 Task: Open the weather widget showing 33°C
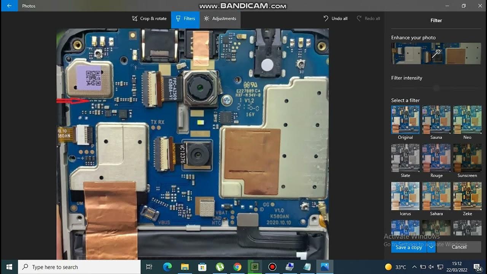[396, 267]
